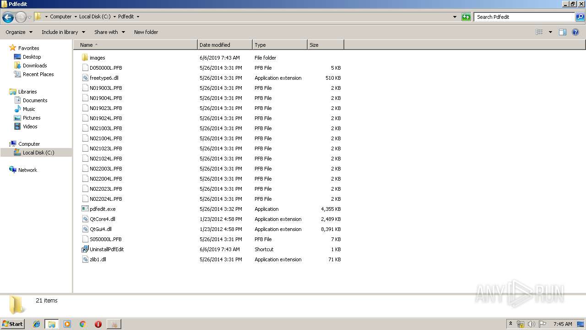Open Desktop in Favorites
Image resolution: width=586 pixels, height=330 pixels.
(x=32, y=57)
